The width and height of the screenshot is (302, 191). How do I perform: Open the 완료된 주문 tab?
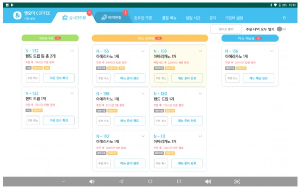click(143, 18)
